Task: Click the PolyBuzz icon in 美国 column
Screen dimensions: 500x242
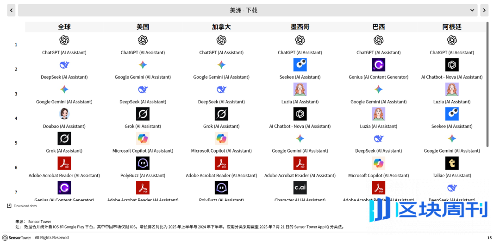Action: point(143,163)
